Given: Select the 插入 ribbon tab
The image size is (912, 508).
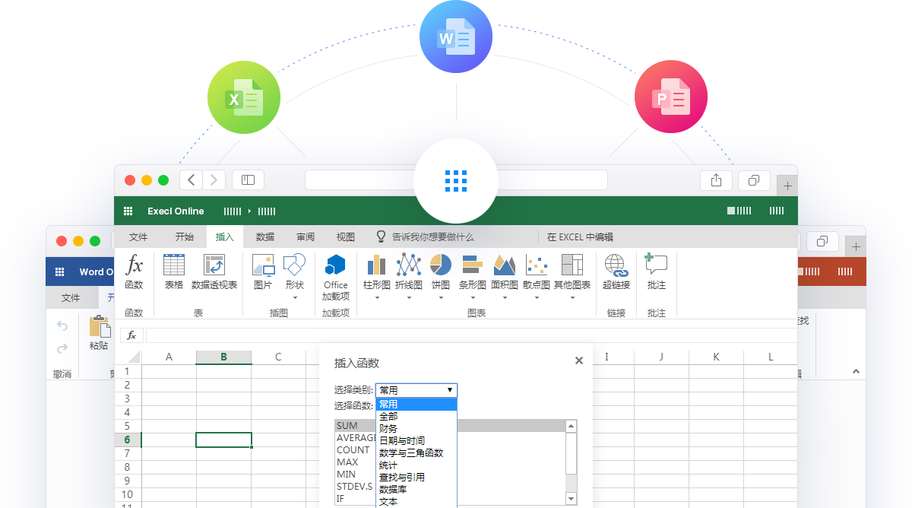Looking at the screenshot, I should coord(225,237).
